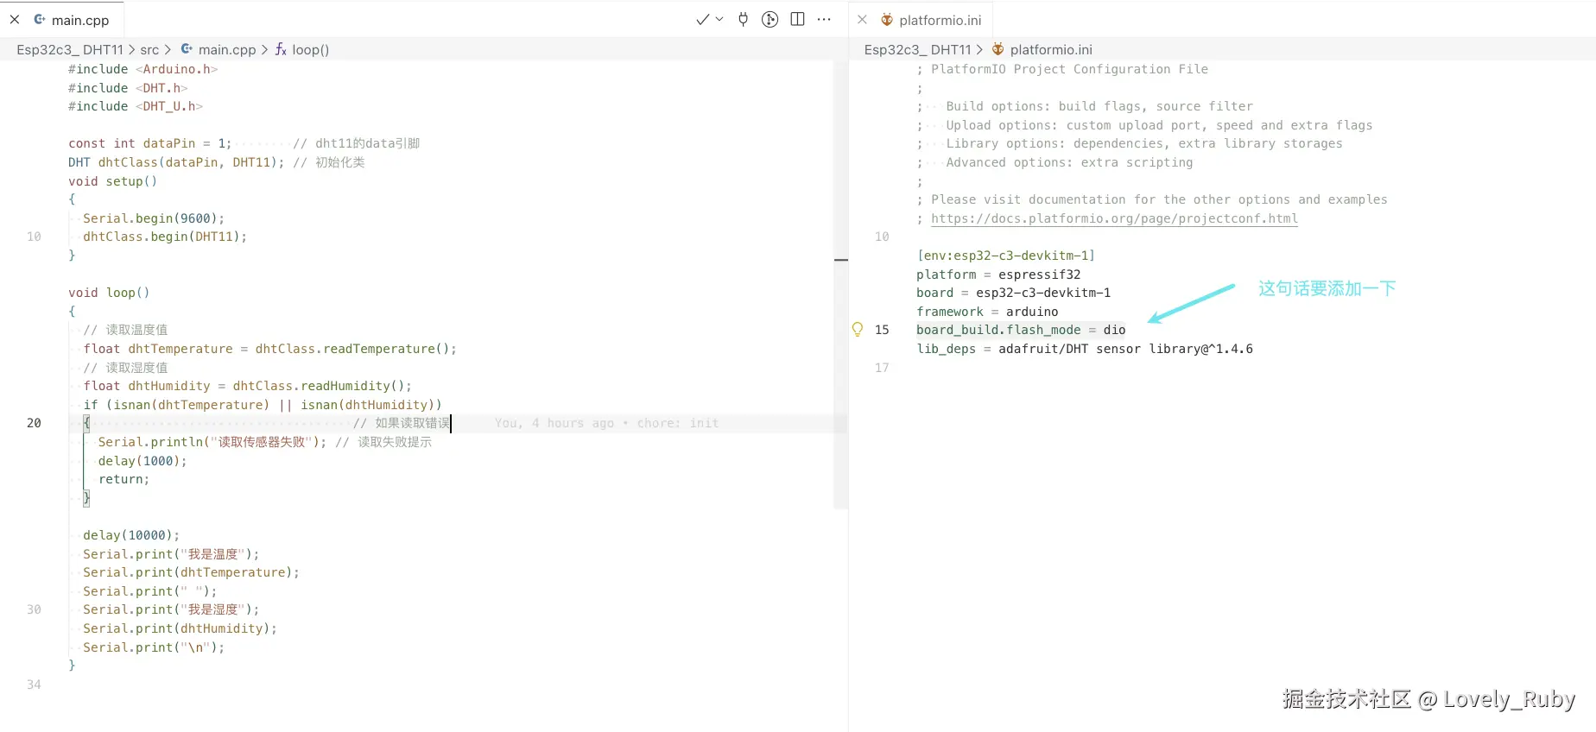Click 'Serial.begin(9600);' line
This screenshot has height=732, width=1596.
[x=154, y=218]
